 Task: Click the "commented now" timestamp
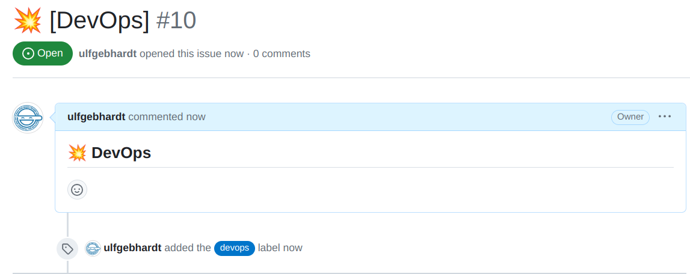[167, 117]
